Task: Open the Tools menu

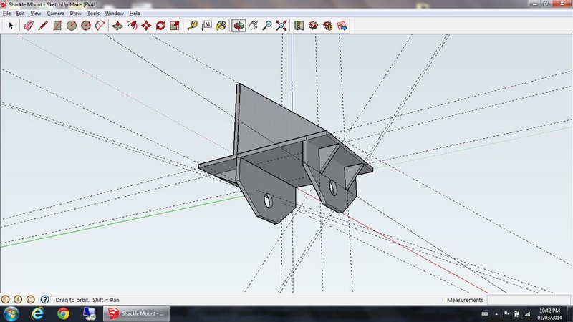Action: coord(93,14)
